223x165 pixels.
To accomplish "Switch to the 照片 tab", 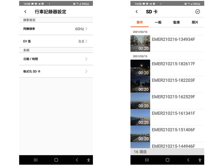I will [195, 22].
